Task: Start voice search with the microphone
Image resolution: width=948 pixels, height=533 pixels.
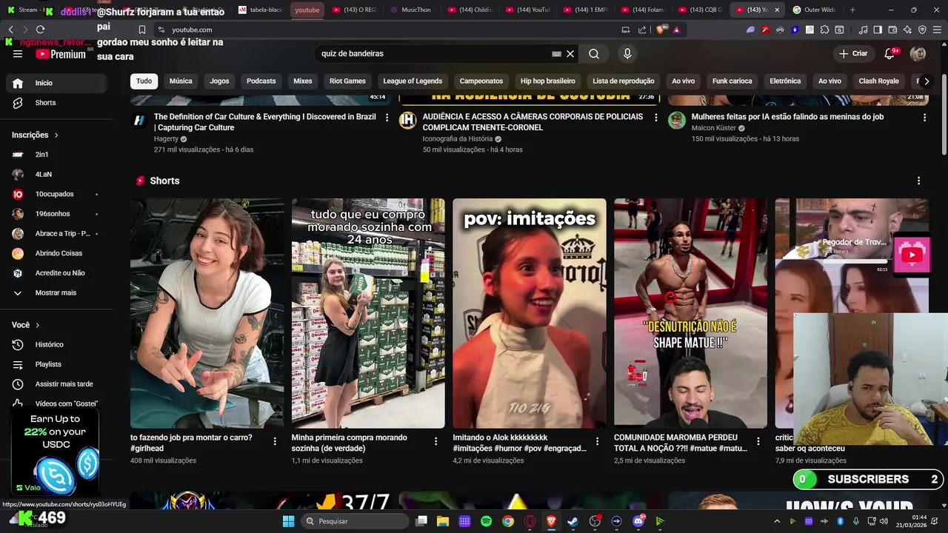Action: [x=627, y=54]
